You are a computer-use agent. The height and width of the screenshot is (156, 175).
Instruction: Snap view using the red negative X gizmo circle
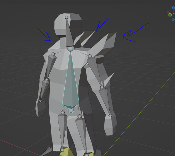[x=168, y=13]
